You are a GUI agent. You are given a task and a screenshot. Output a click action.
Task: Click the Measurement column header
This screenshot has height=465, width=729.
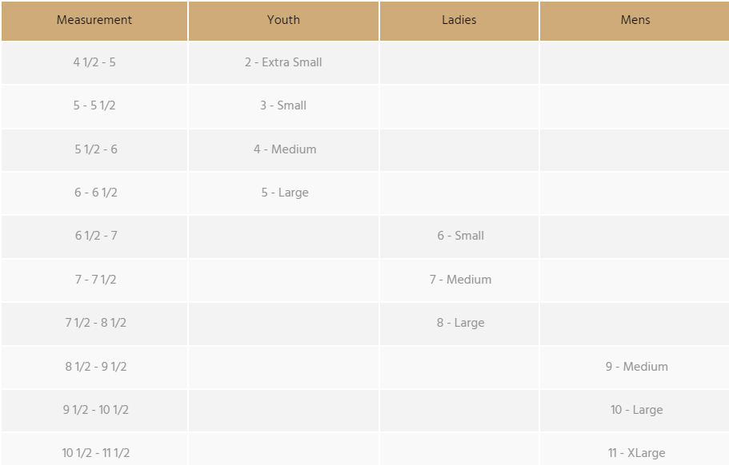[x=94, y=20]
